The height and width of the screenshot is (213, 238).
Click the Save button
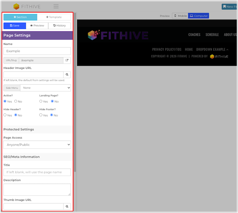click(x=15, y=25)
